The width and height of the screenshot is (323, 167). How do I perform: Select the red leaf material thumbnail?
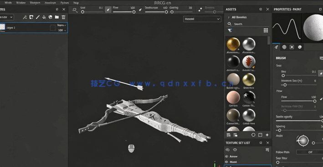249,62
